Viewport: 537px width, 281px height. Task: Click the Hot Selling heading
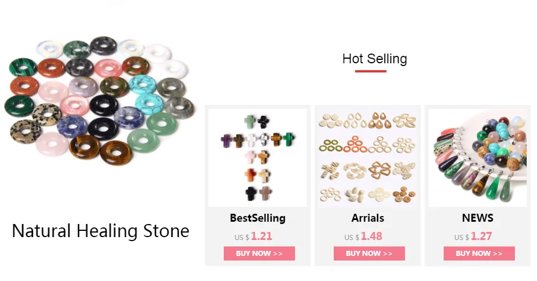pos(375,59)
